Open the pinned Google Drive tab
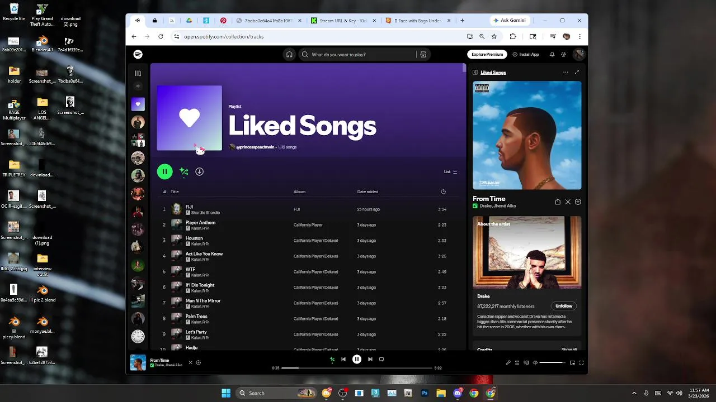The image size is (716, 402). pos(189,21)
